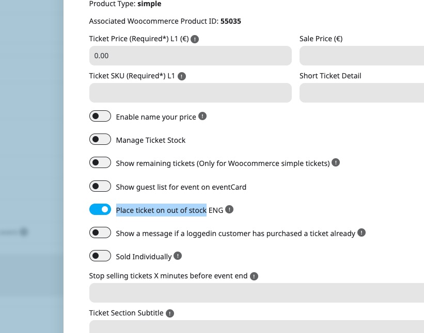
Task: Click info icon after loggedin customer message option
Action: tap(362, 232)
